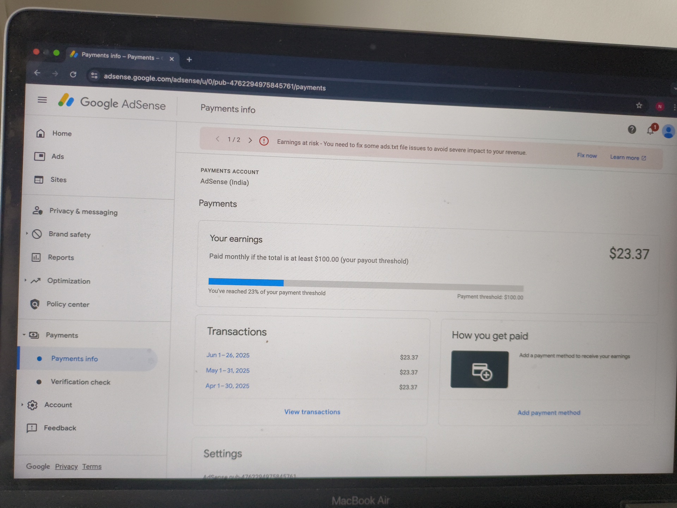Viewport: 677px width, 508px height.
Task: Click the Sites layout icon
Action: click(x=38, y=180)
